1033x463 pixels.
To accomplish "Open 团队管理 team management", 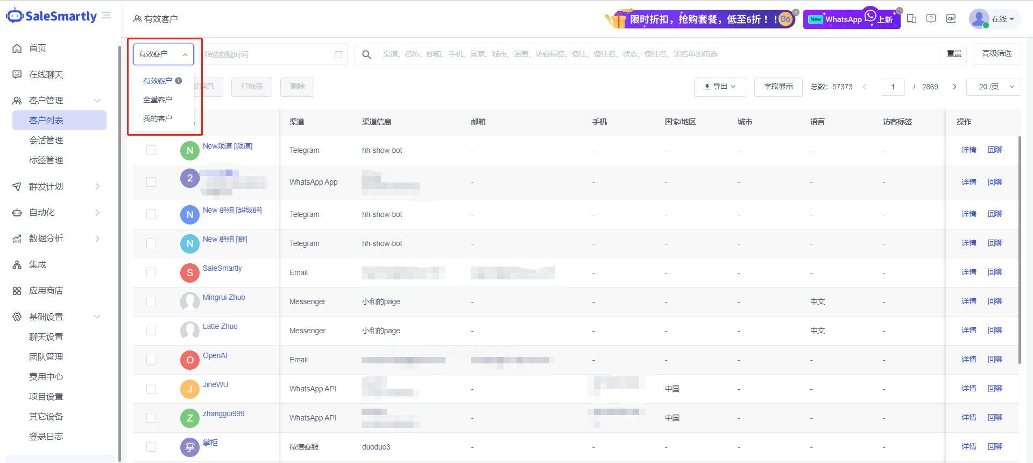I will coord(46,356).
